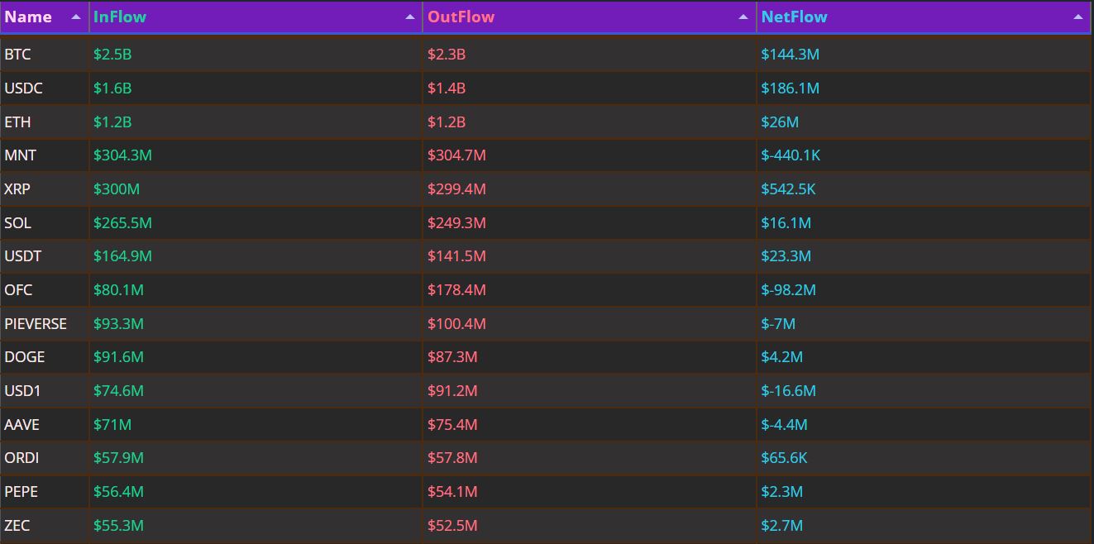Sort table by the InFlow header label
Viewport: 1094px width, 544px height.
coord(120,17)
